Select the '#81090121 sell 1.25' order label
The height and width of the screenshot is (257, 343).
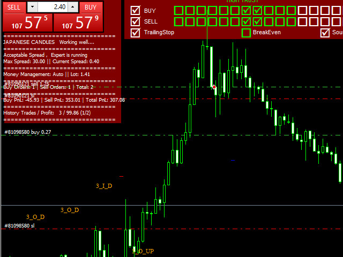pos(27,84)
